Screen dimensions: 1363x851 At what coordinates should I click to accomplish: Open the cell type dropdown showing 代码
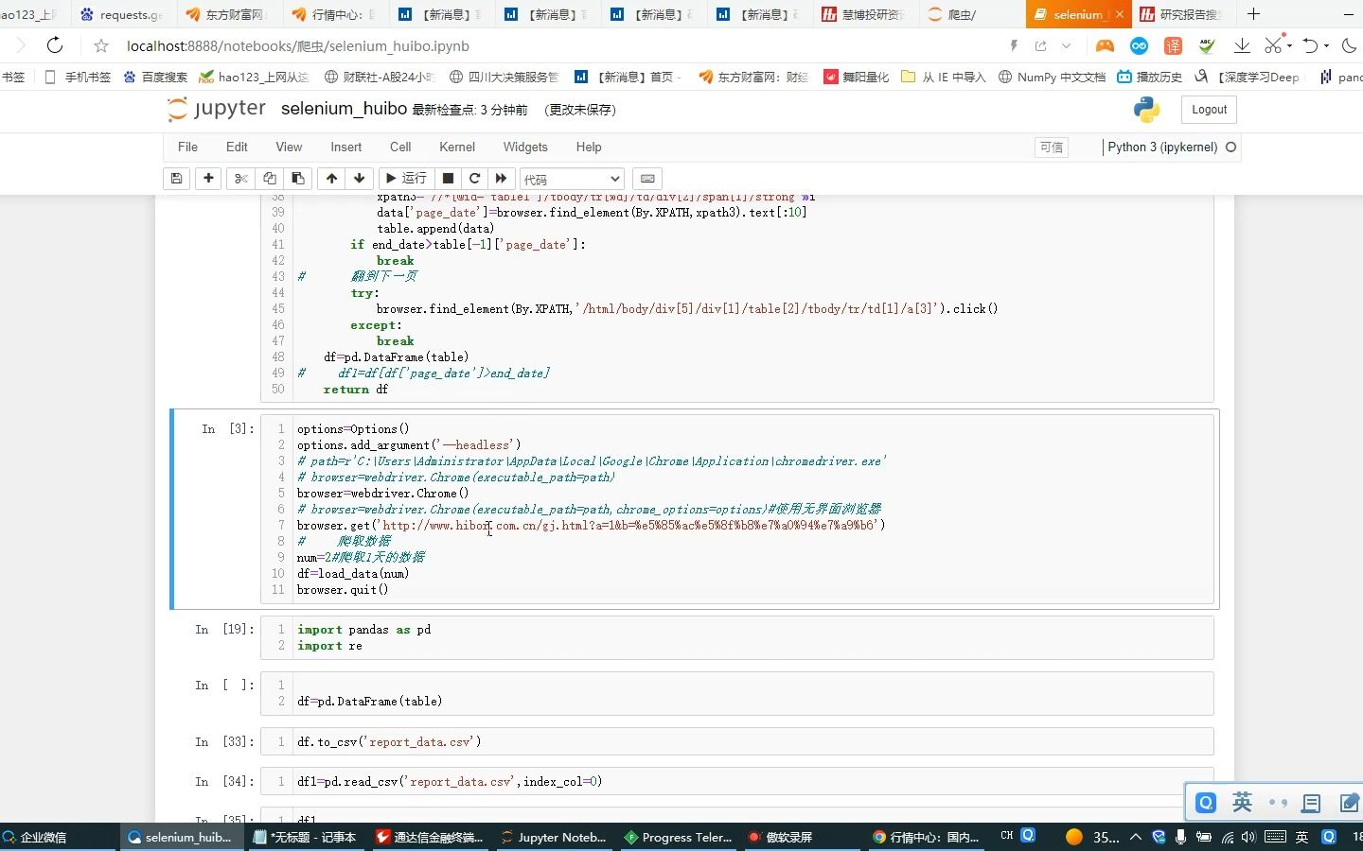(572, 180)
